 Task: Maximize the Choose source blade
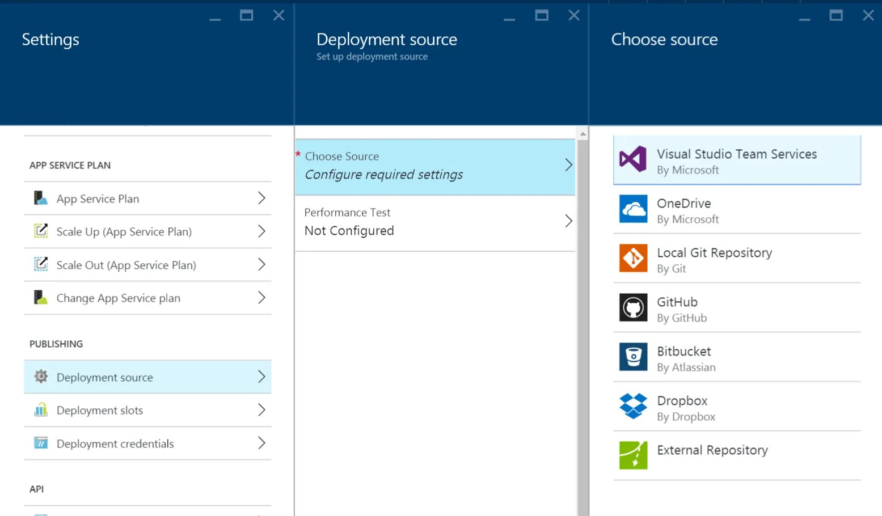click(836, 15)
